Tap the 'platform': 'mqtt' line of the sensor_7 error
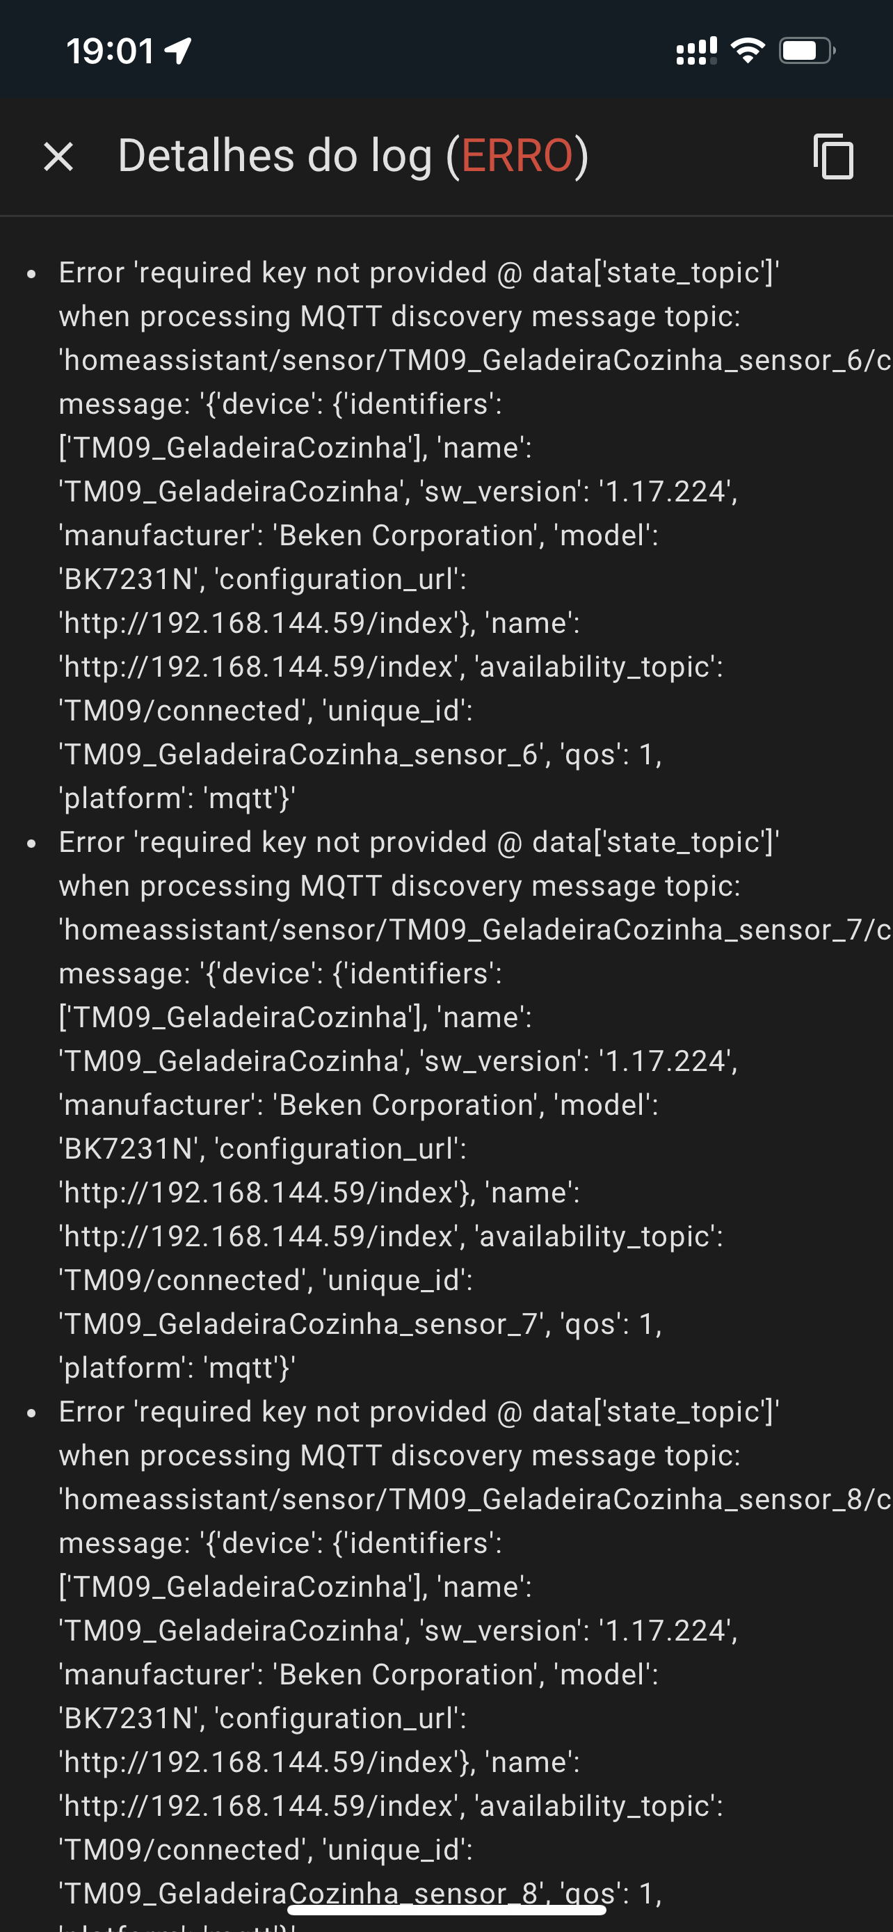The height and width of the screenshot is (1932, 893). tap(177, 1368)
